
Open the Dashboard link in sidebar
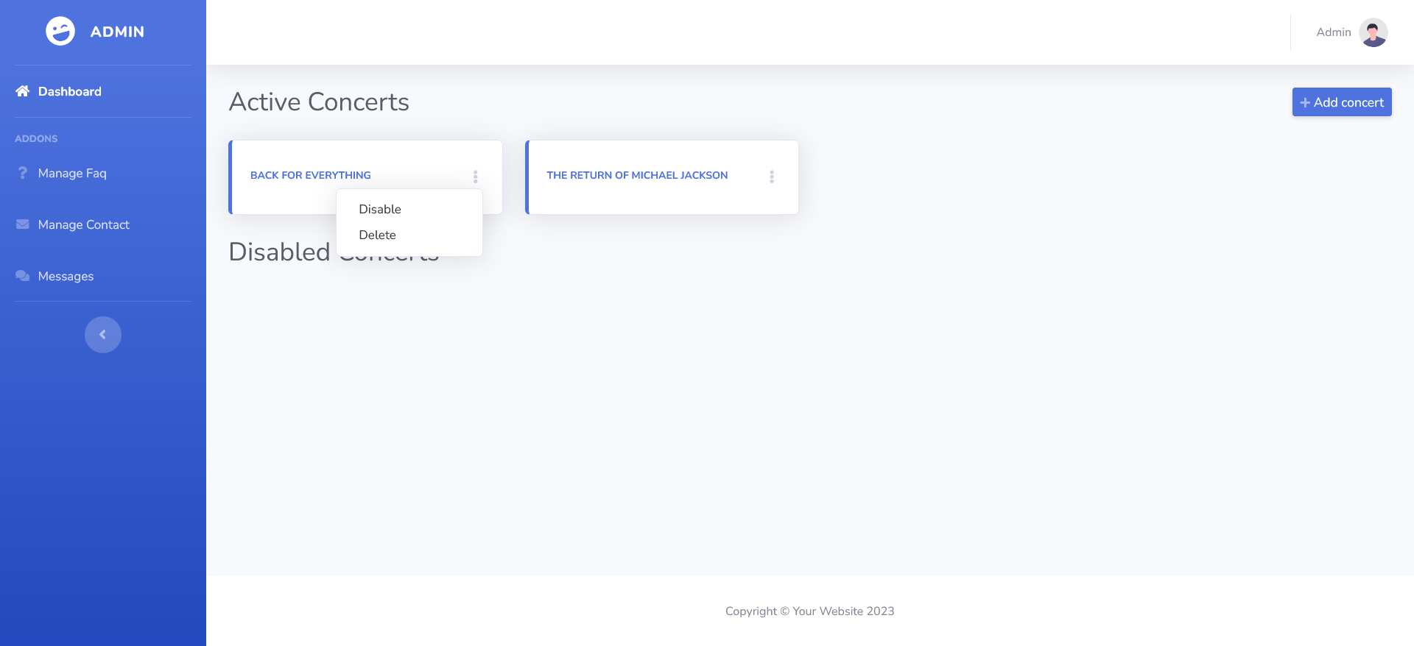tap(69, 91)
